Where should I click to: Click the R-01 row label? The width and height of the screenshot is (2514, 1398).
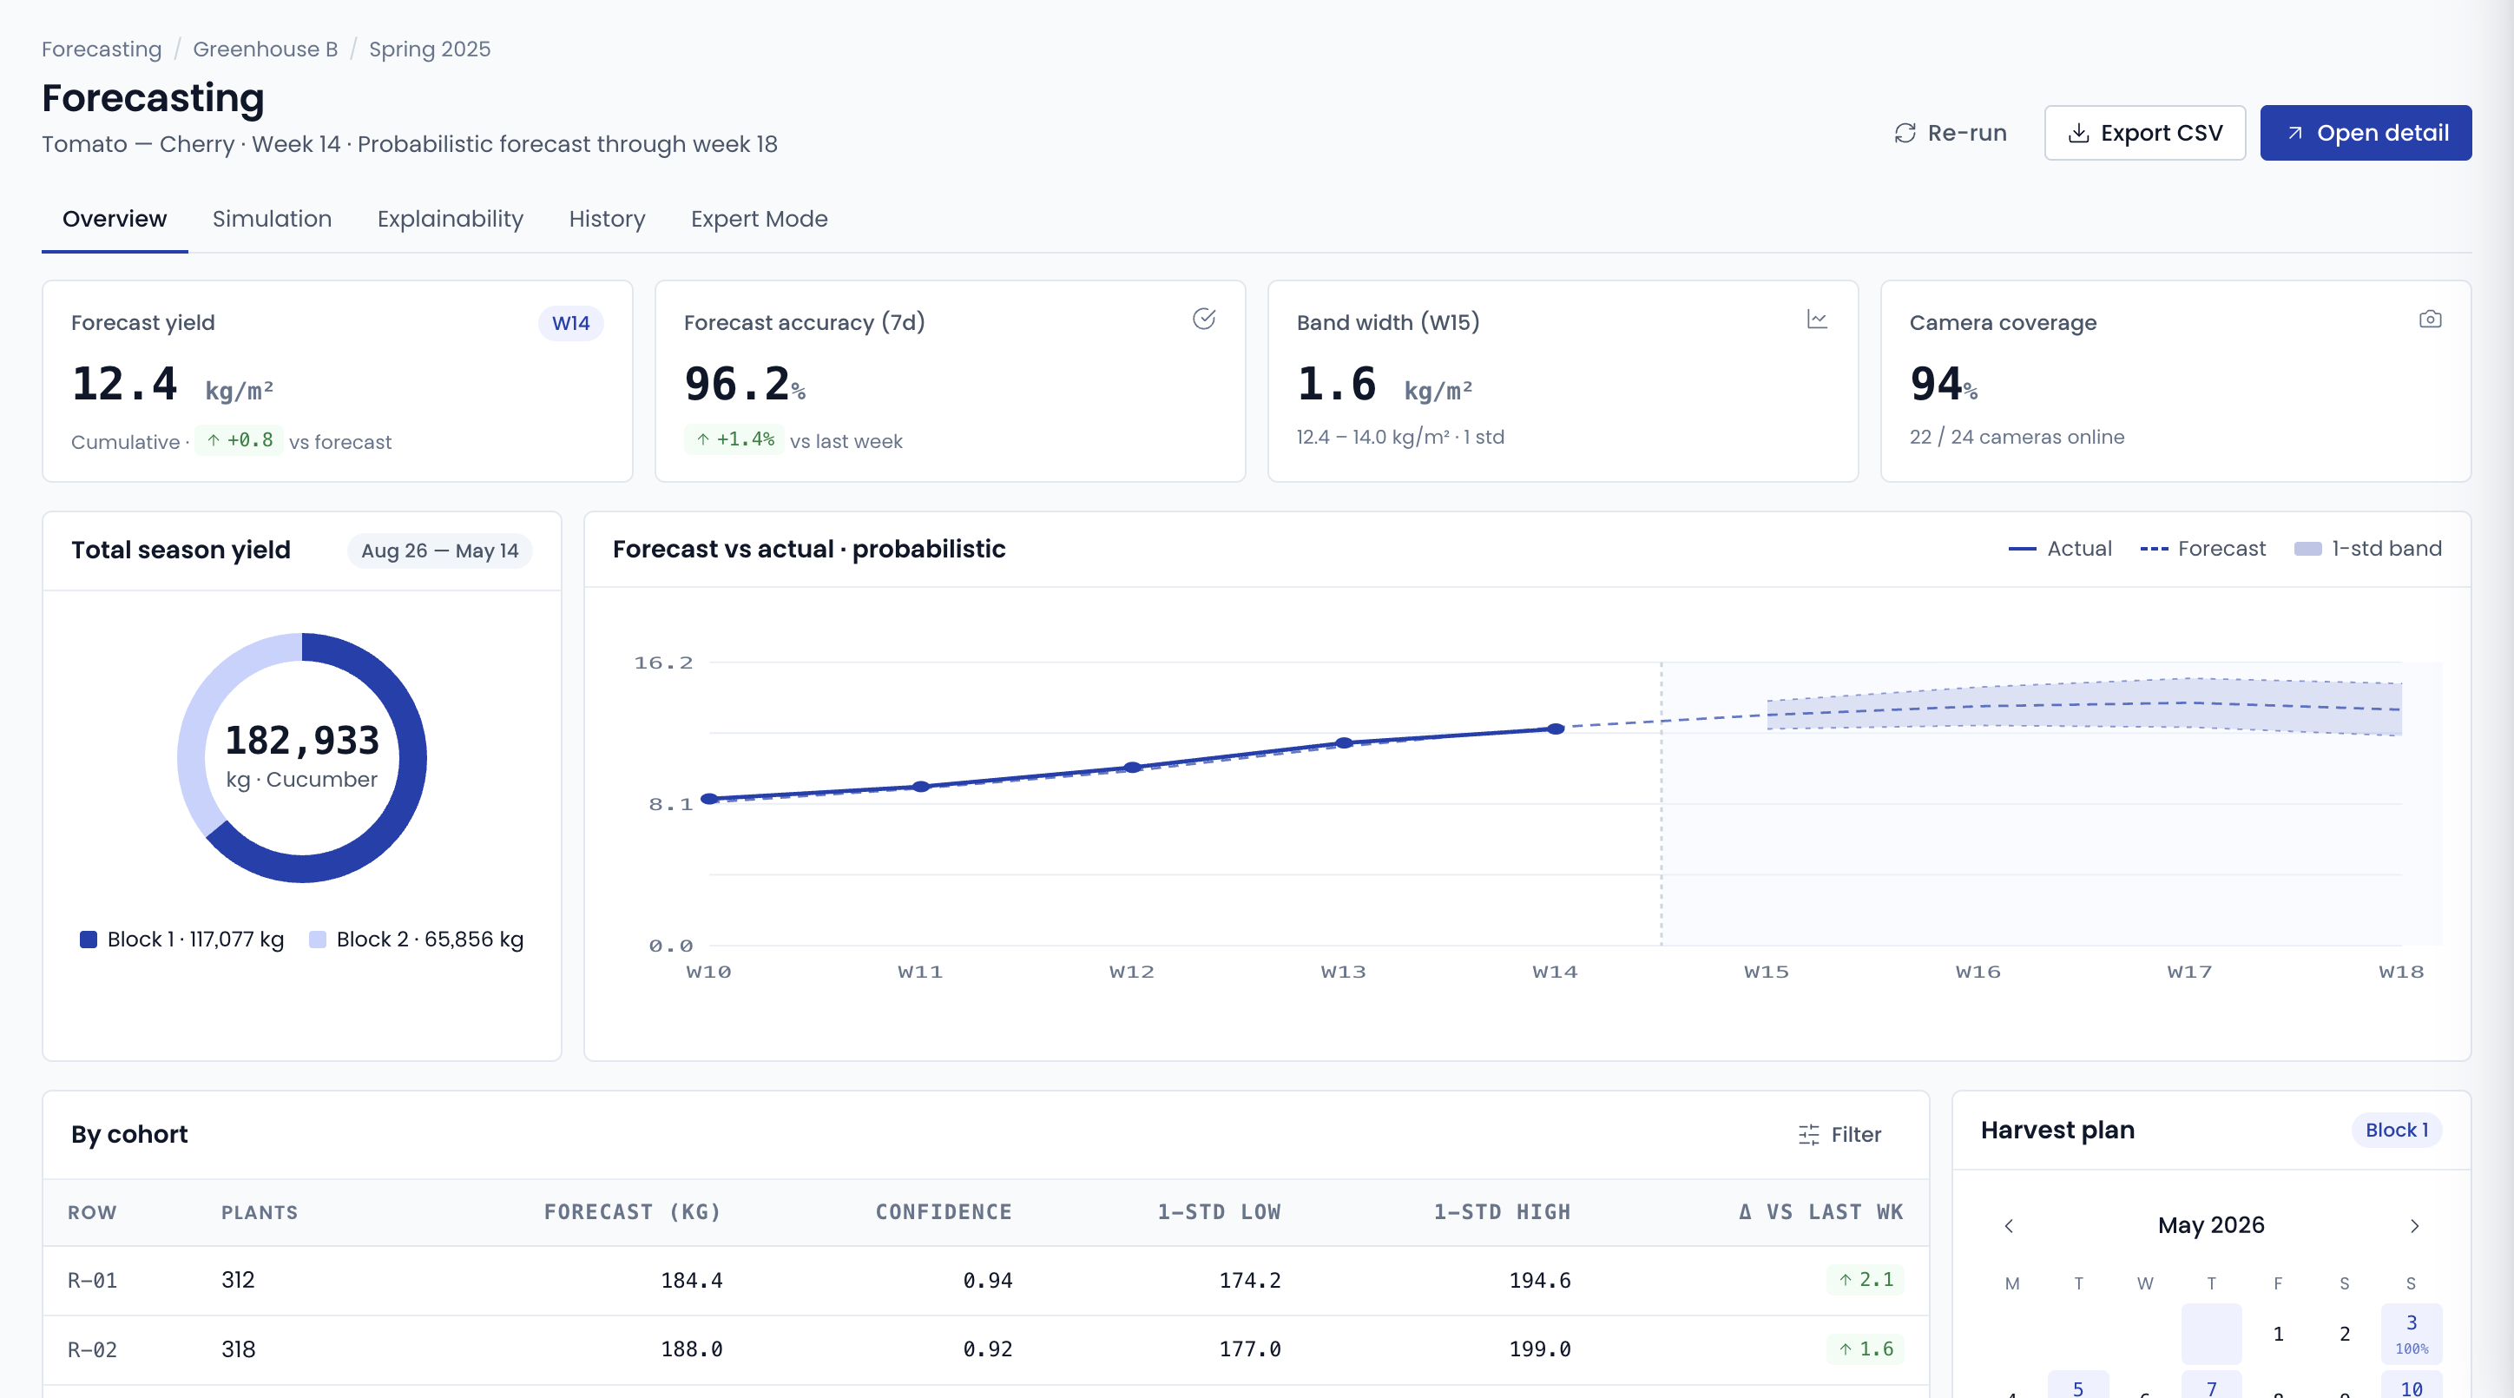tap(92, 1280)
